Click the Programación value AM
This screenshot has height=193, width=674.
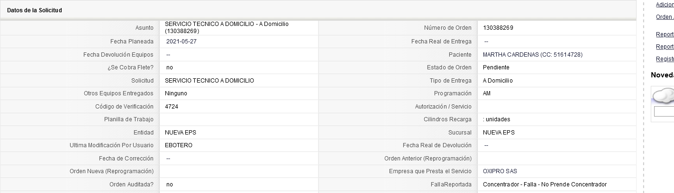pyautogui.click(x=487, y=93)
